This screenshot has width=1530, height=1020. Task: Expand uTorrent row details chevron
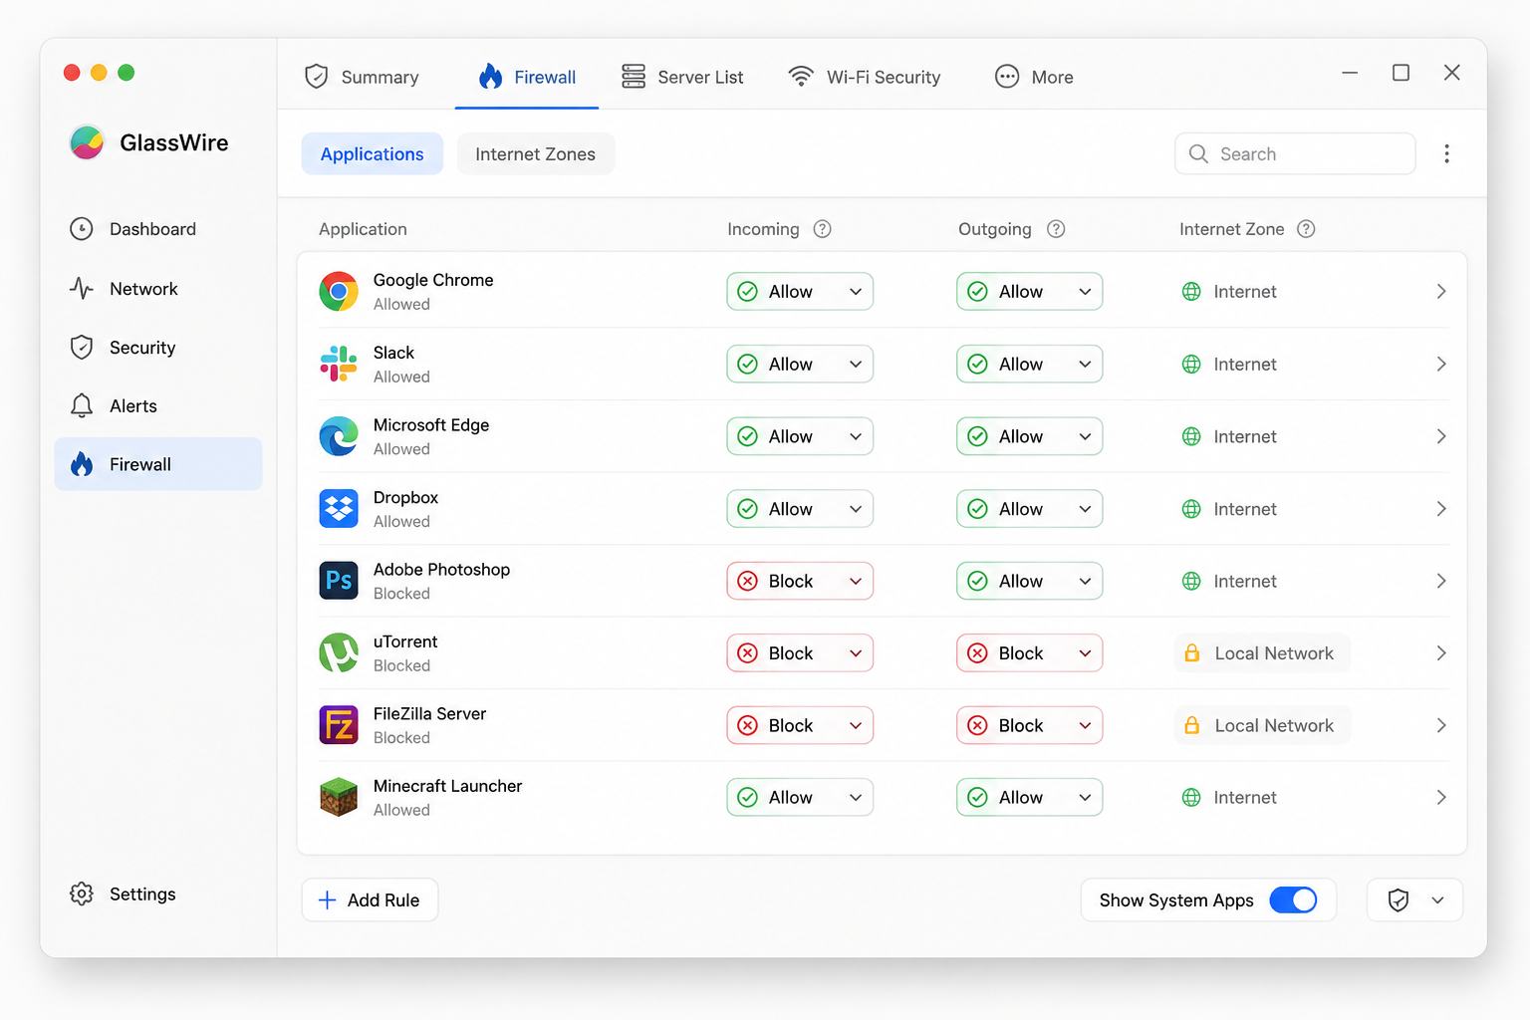click(x=1441, y=653)
